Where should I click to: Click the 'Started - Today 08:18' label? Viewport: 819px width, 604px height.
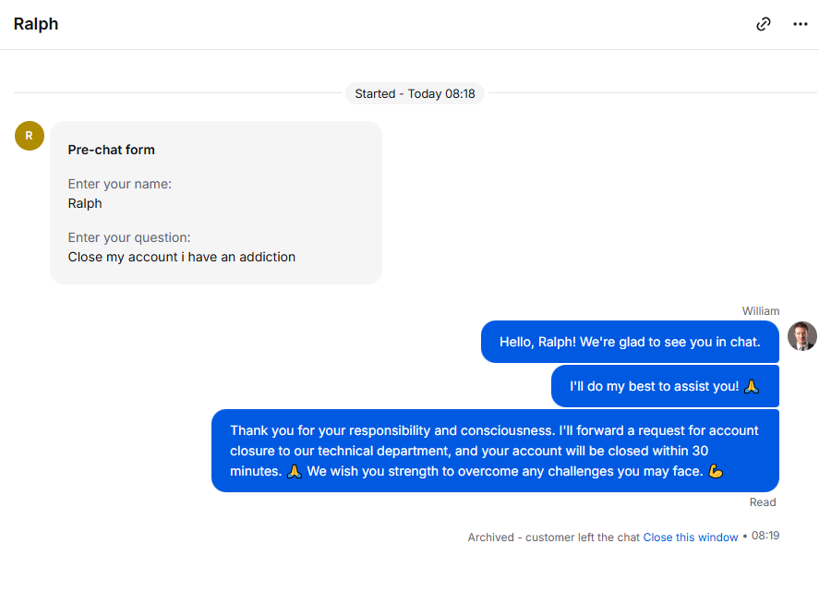[415, 93]
